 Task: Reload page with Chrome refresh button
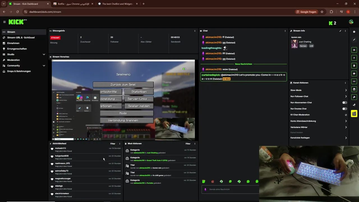click(17, 12)
